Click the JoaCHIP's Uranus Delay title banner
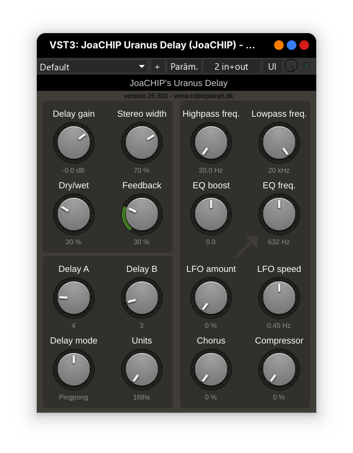 pos(176,83)
